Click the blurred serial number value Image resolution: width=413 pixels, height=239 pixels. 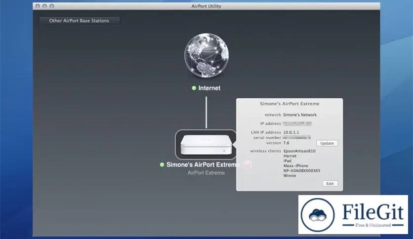click(296, 137)
